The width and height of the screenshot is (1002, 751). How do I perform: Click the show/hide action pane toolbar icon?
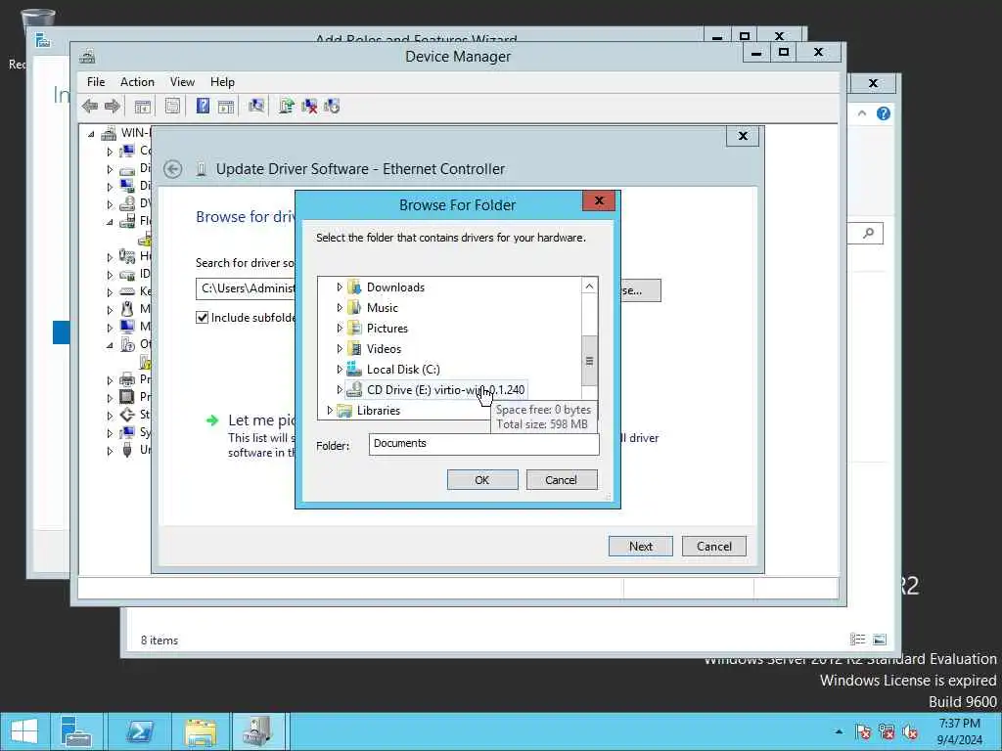[x=226, y=106]
